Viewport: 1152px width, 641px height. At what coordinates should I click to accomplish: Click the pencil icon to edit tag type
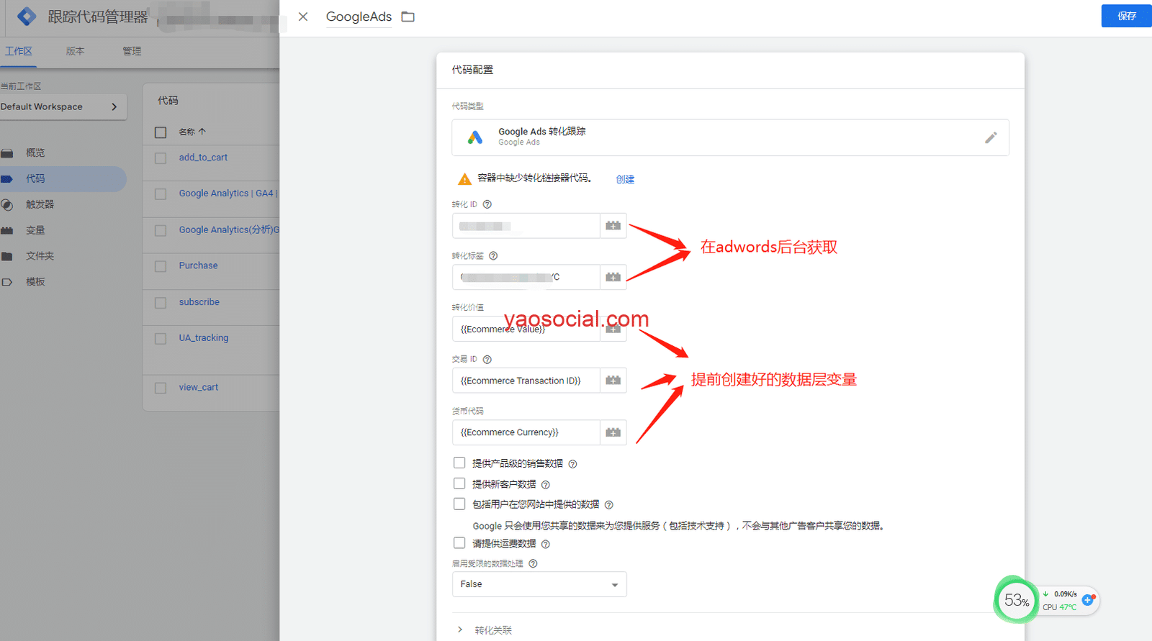991,137
